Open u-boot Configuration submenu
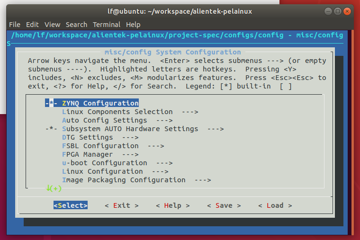This screenshot has width=360, height=240. (117, 163)
